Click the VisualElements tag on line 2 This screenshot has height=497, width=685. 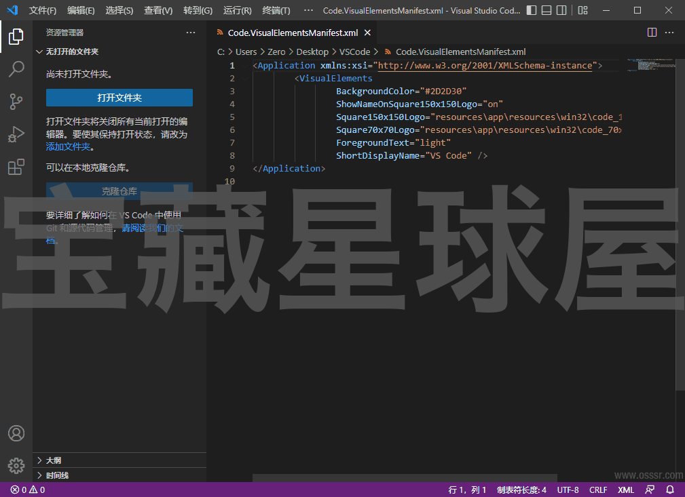coord(333,78)
